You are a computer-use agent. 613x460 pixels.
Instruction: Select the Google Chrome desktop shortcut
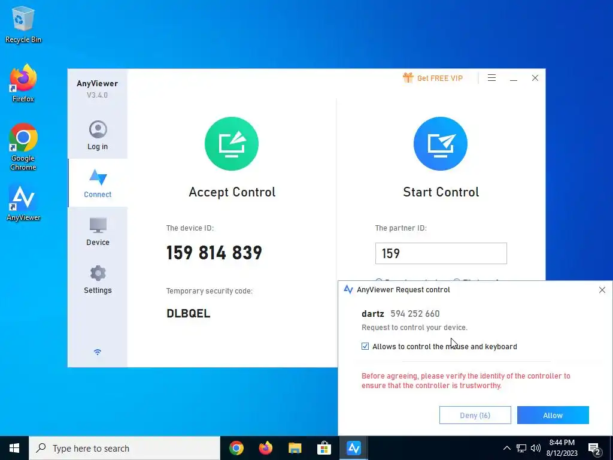point(23,147)
